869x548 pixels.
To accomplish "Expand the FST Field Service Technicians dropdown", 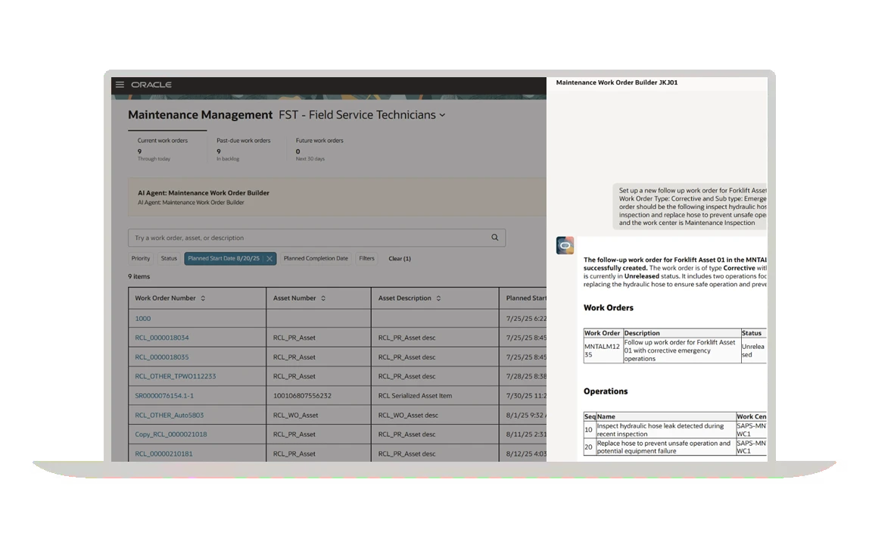I will 442,115.
